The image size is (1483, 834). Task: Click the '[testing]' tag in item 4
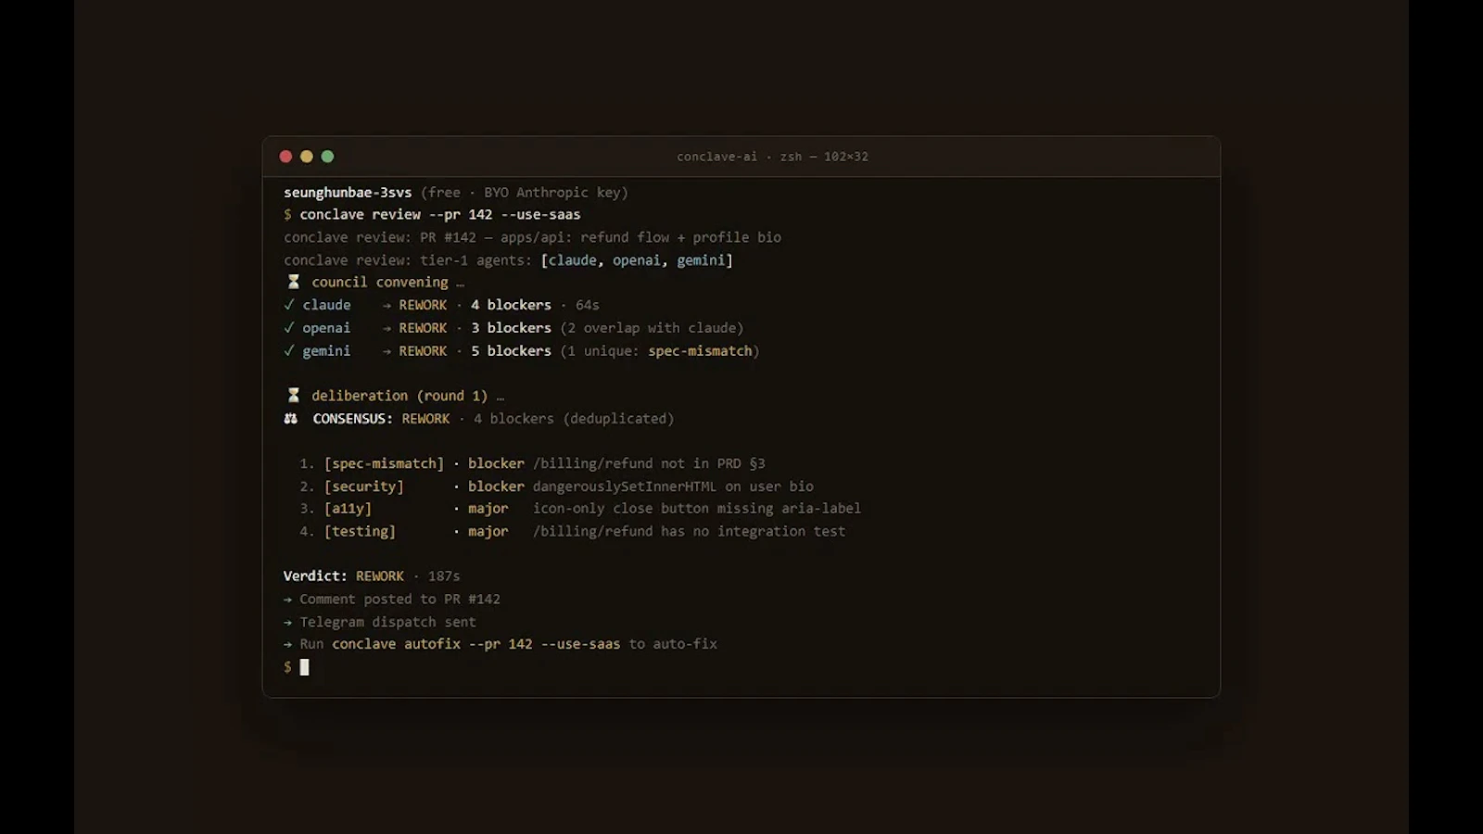coord(360,532)
